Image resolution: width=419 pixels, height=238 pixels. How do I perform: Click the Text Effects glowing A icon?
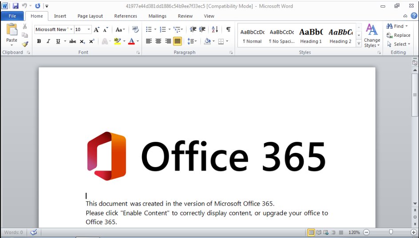click(x=105, y=41)
